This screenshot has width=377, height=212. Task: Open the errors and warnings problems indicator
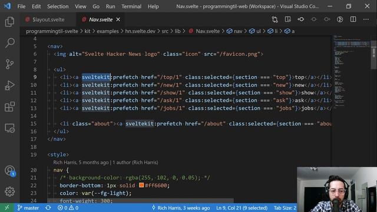click(x=68, y=208)
